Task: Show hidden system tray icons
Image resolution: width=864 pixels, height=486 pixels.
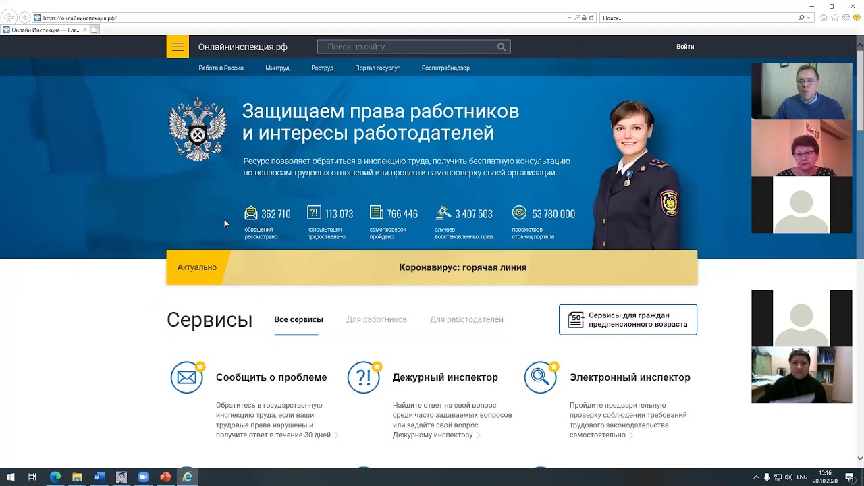Action: [x=756, y=477]
